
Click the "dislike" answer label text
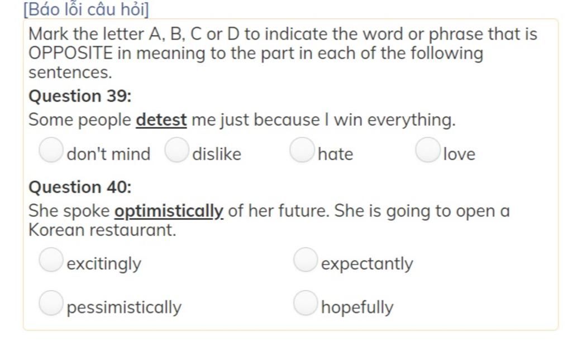coord(217,154)
